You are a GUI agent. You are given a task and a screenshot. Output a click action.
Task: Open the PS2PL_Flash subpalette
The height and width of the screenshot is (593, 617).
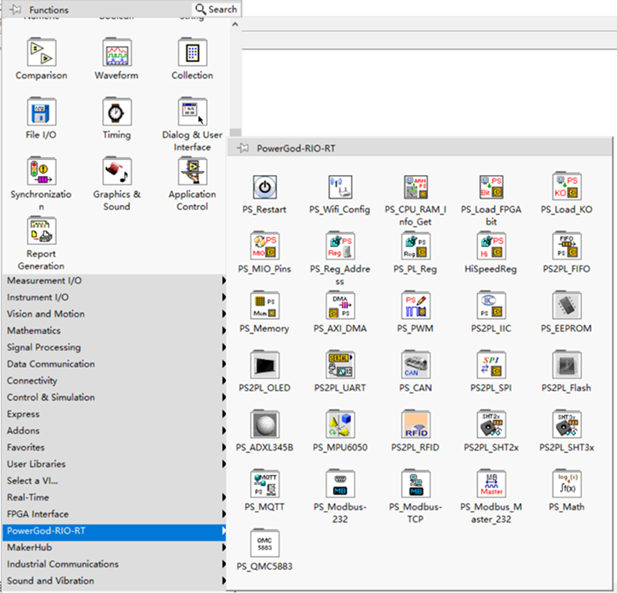[567, 364]
